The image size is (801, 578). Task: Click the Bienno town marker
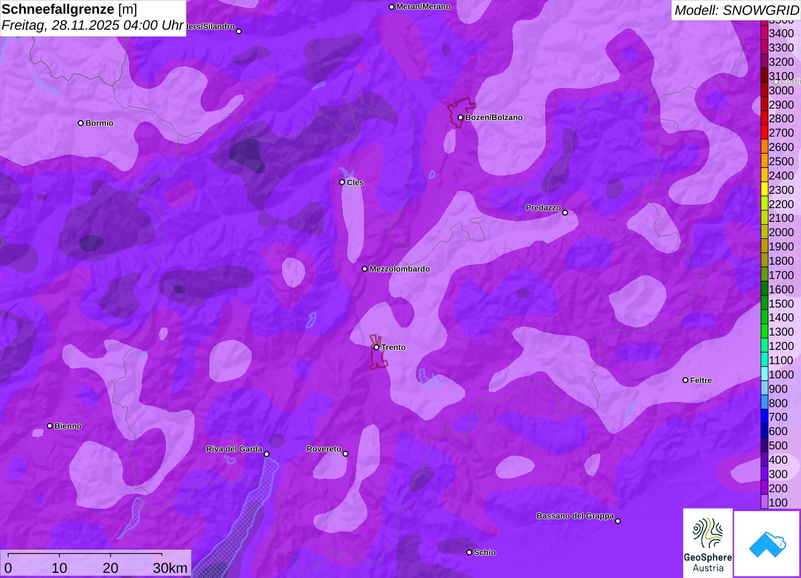point(50,426)
